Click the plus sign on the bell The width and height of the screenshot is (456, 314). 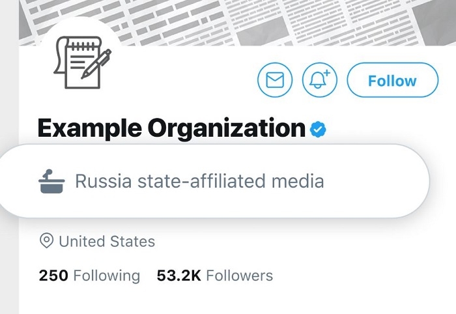326,74
